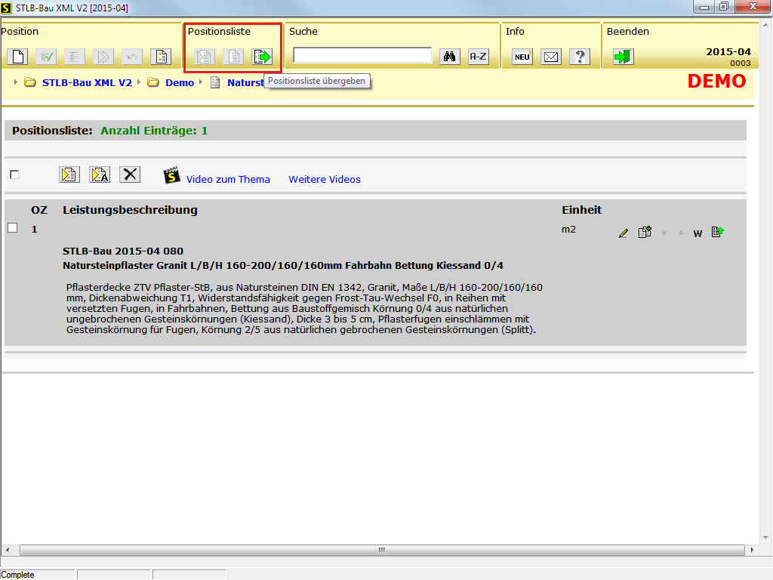Viewport: 773px width, 580px height.
Task: Click the starred document icon below Positionsliste
Action: (x=69, y=174)
